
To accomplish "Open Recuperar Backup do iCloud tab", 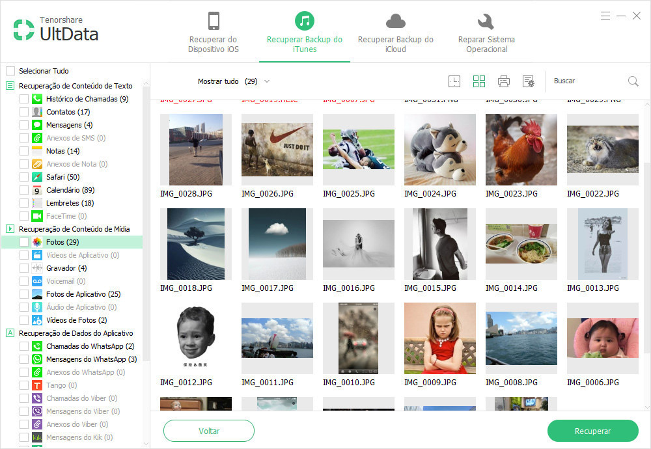I will [x=395, y=33].
